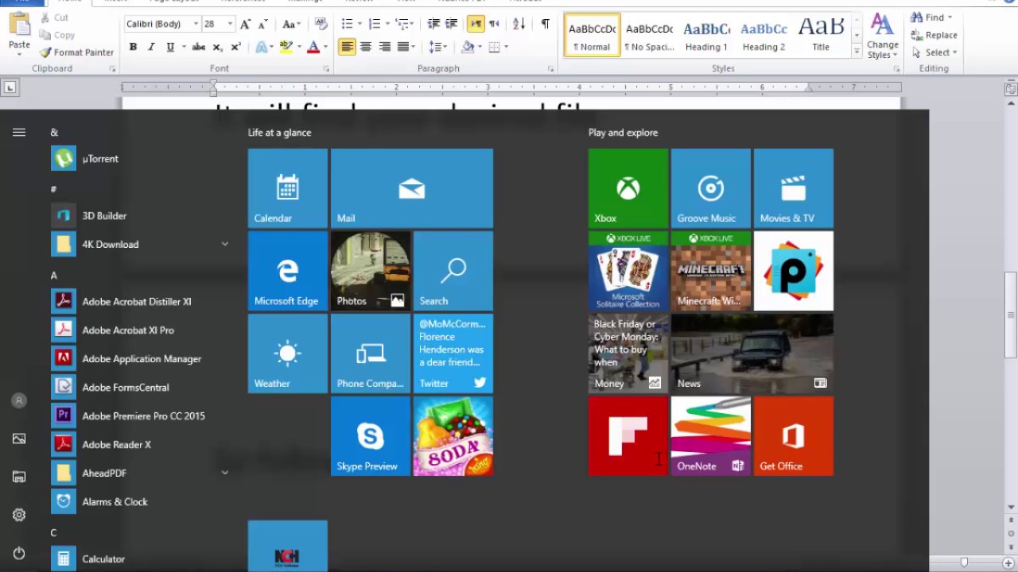The height and width of the screenshot is (572, 1018).
Task: Click the Shading paint bucket color
Action: [468, 47]
